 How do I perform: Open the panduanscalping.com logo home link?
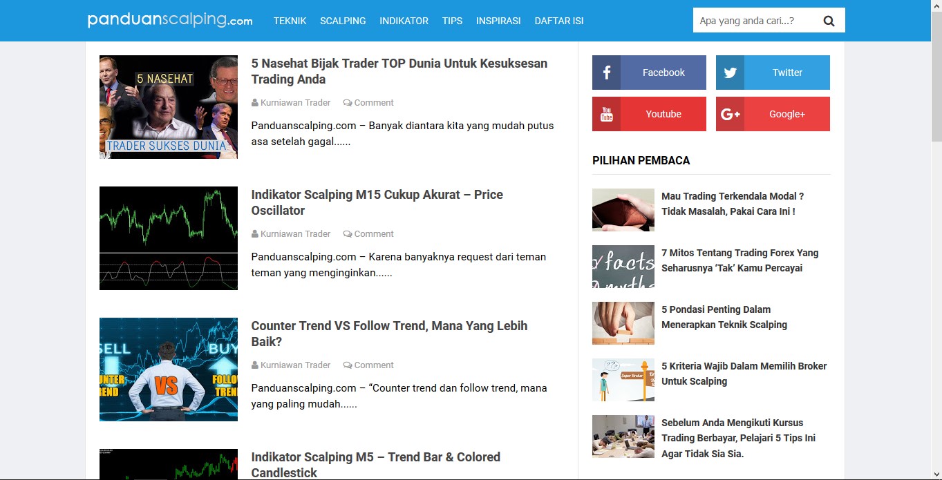170,20
